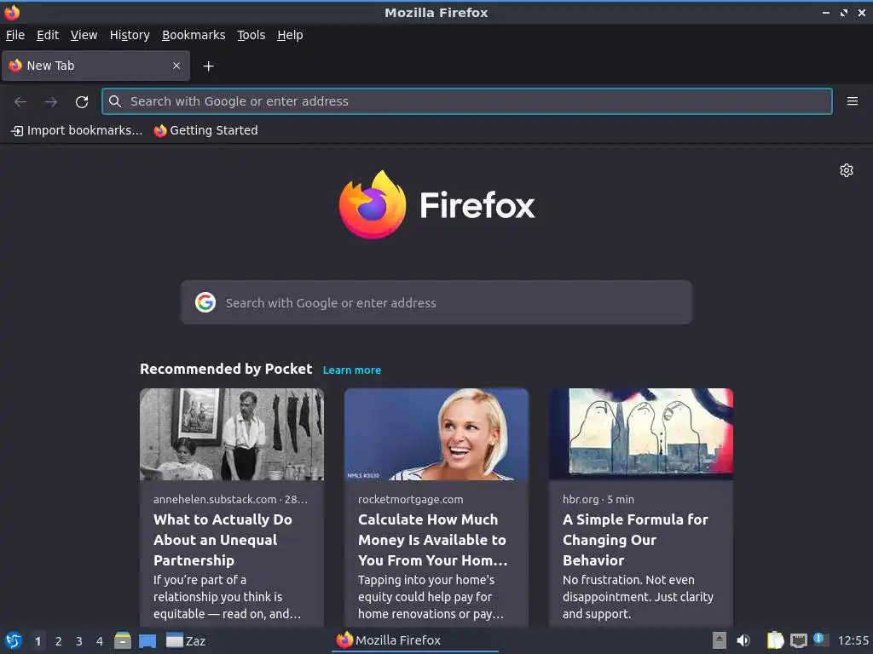Viewport: 873px width, 654px height.
Task: Open the Firefox hamburger application menu
Action: click(x=852, y=101)
